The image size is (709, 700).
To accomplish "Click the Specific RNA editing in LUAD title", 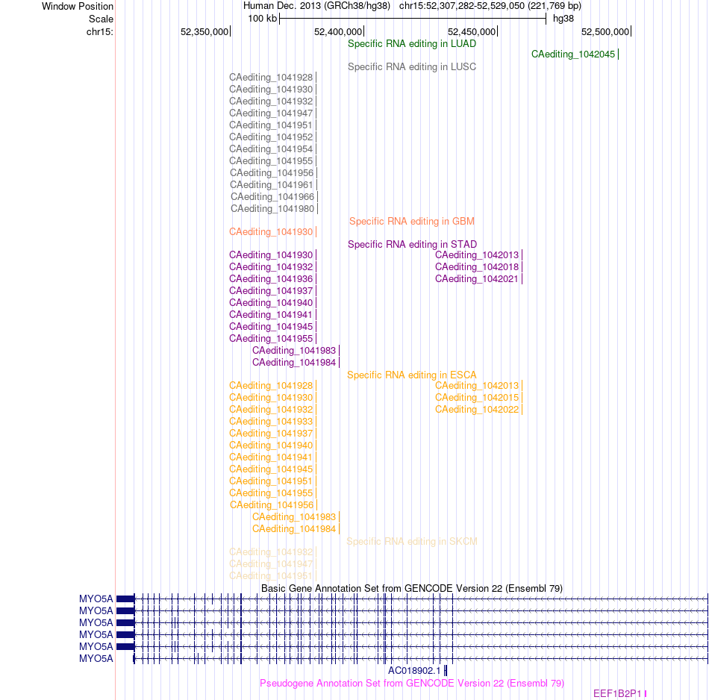I will pos(411,44).
